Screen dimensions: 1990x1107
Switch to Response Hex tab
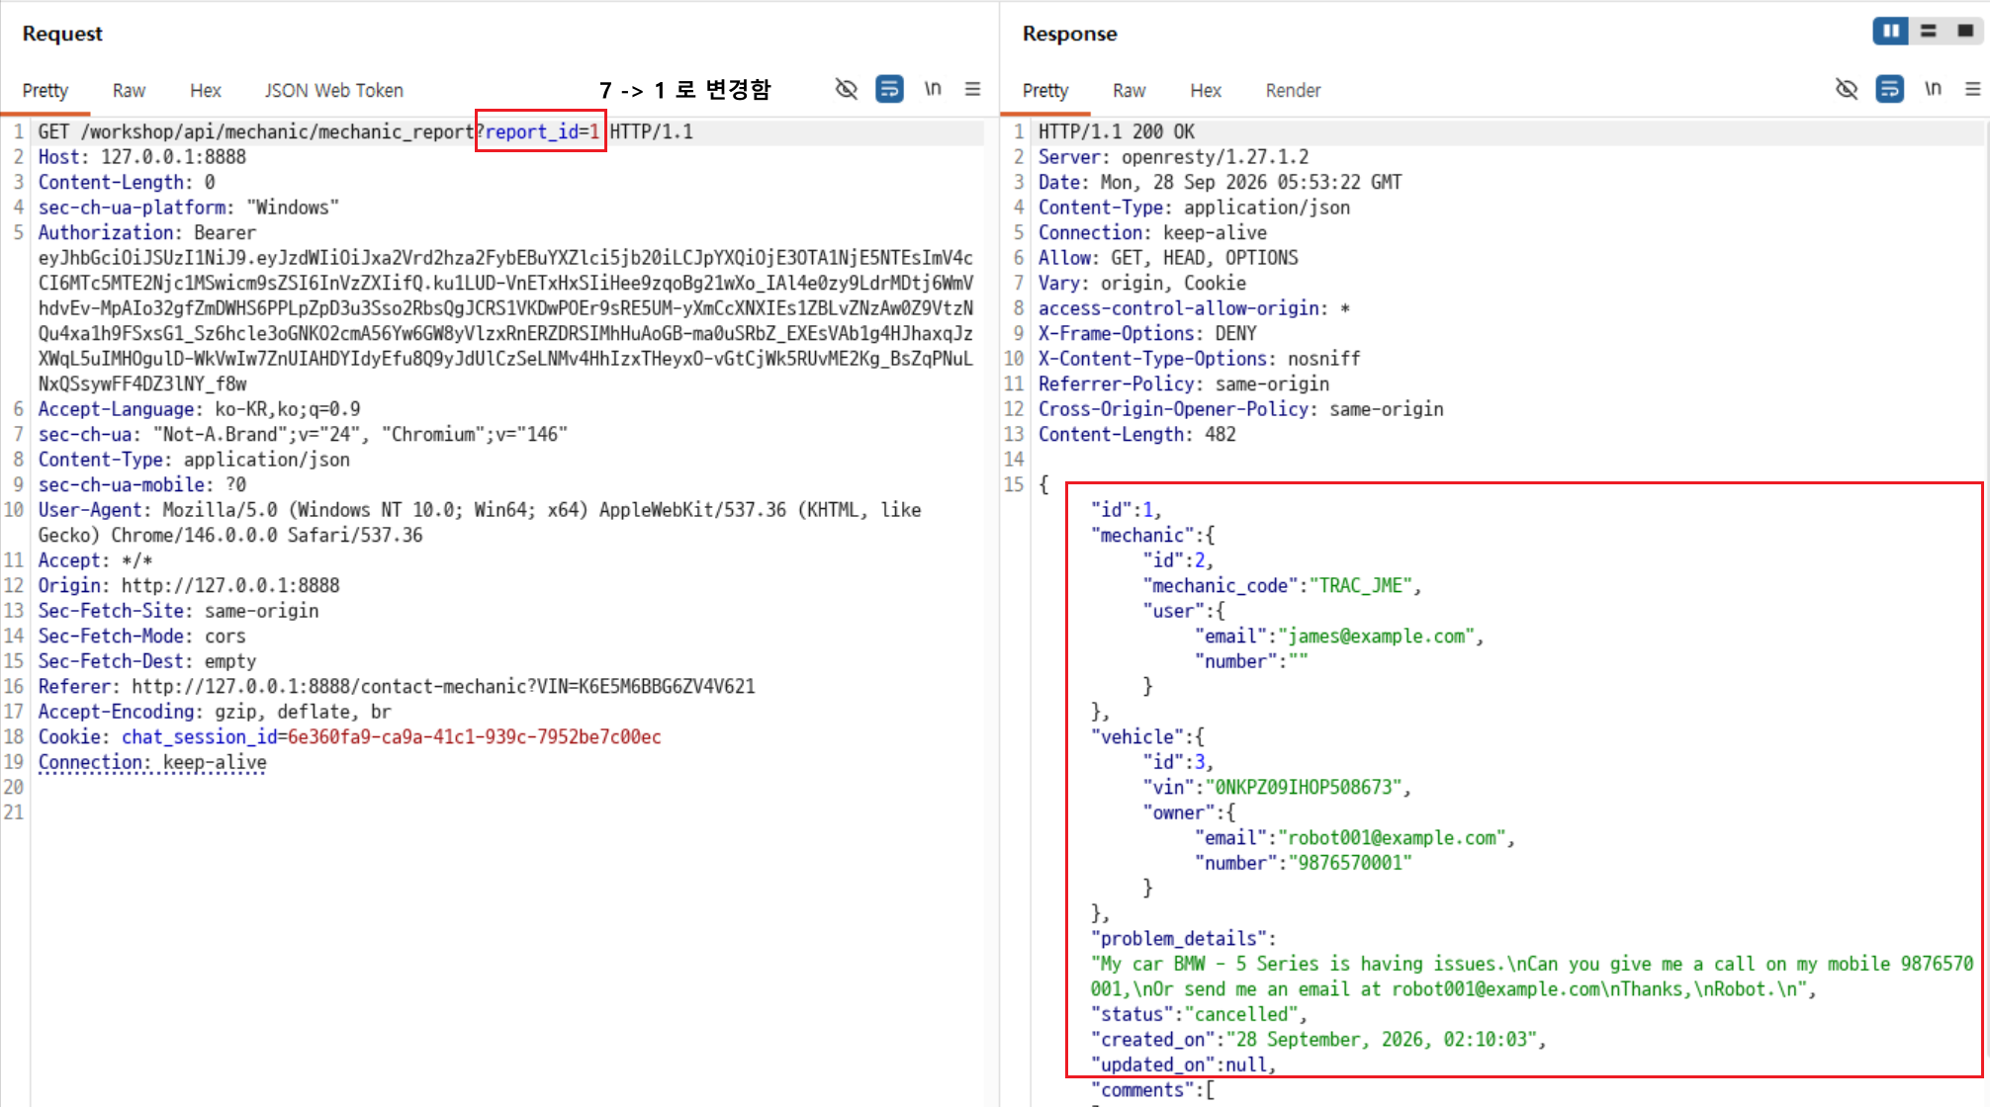(x=1206, y=90)
